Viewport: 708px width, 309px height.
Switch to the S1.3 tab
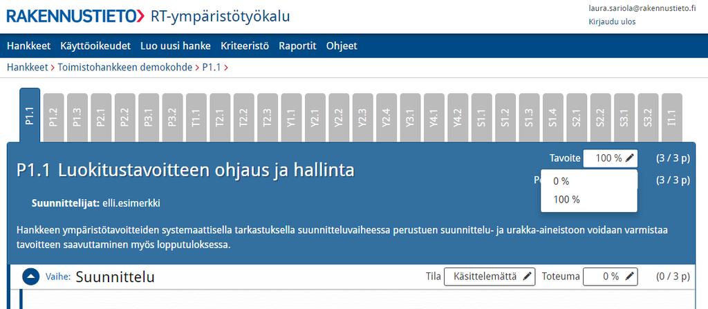coord(529,118)
